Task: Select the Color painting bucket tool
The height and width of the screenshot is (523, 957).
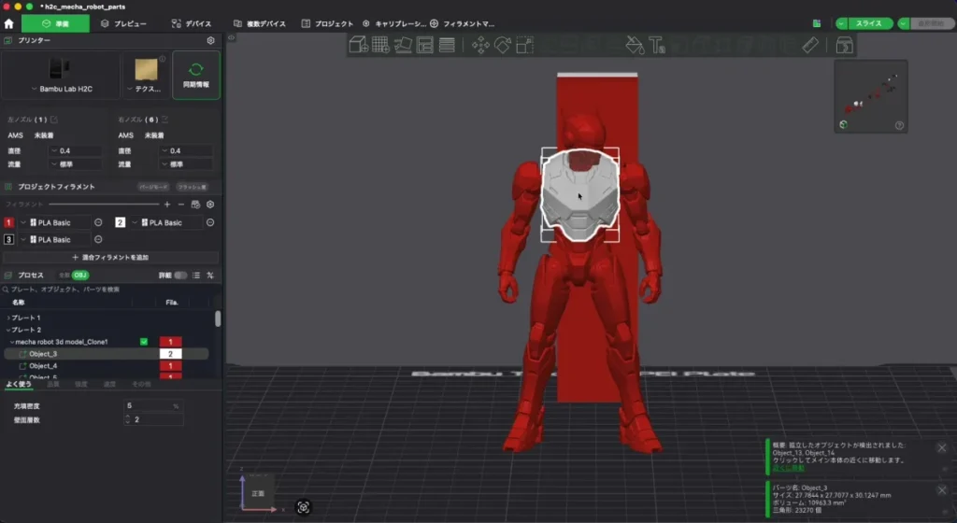Action: (x=635, y=45)
